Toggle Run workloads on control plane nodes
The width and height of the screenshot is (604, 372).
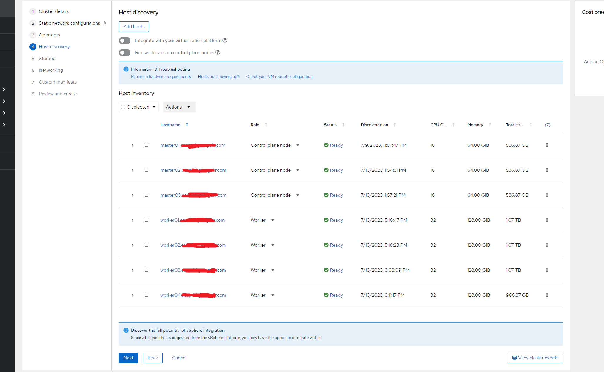(x=125, y=53)
